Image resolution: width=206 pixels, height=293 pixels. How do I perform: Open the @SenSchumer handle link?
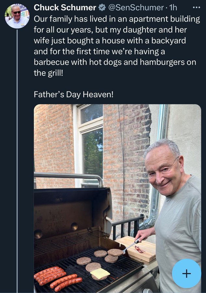(x=136, y=8)
